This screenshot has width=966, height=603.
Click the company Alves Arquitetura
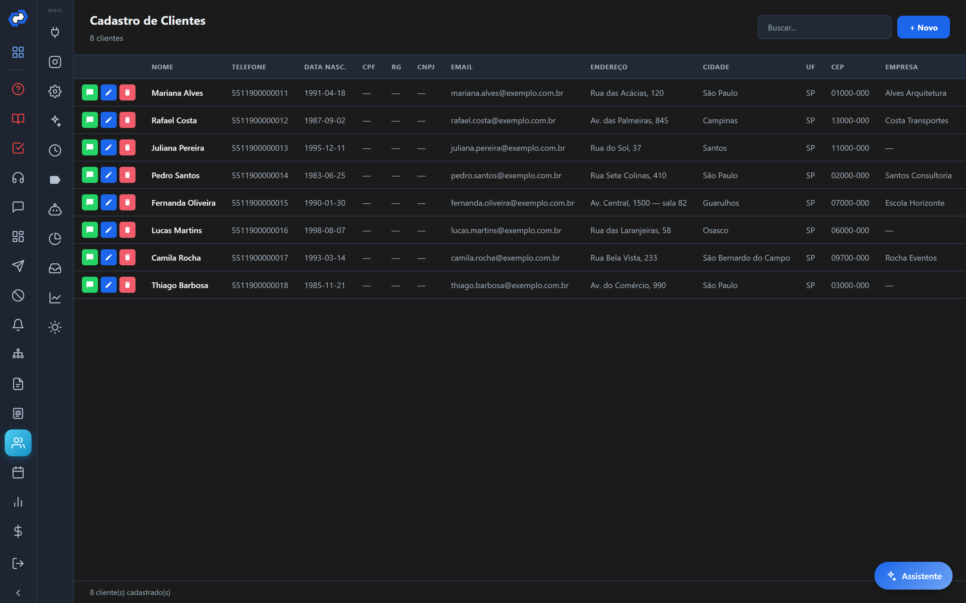pos(916,93)
